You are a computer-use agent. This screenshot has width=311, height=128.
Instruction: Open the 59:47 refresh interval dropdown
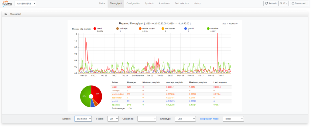coord(283,3)
